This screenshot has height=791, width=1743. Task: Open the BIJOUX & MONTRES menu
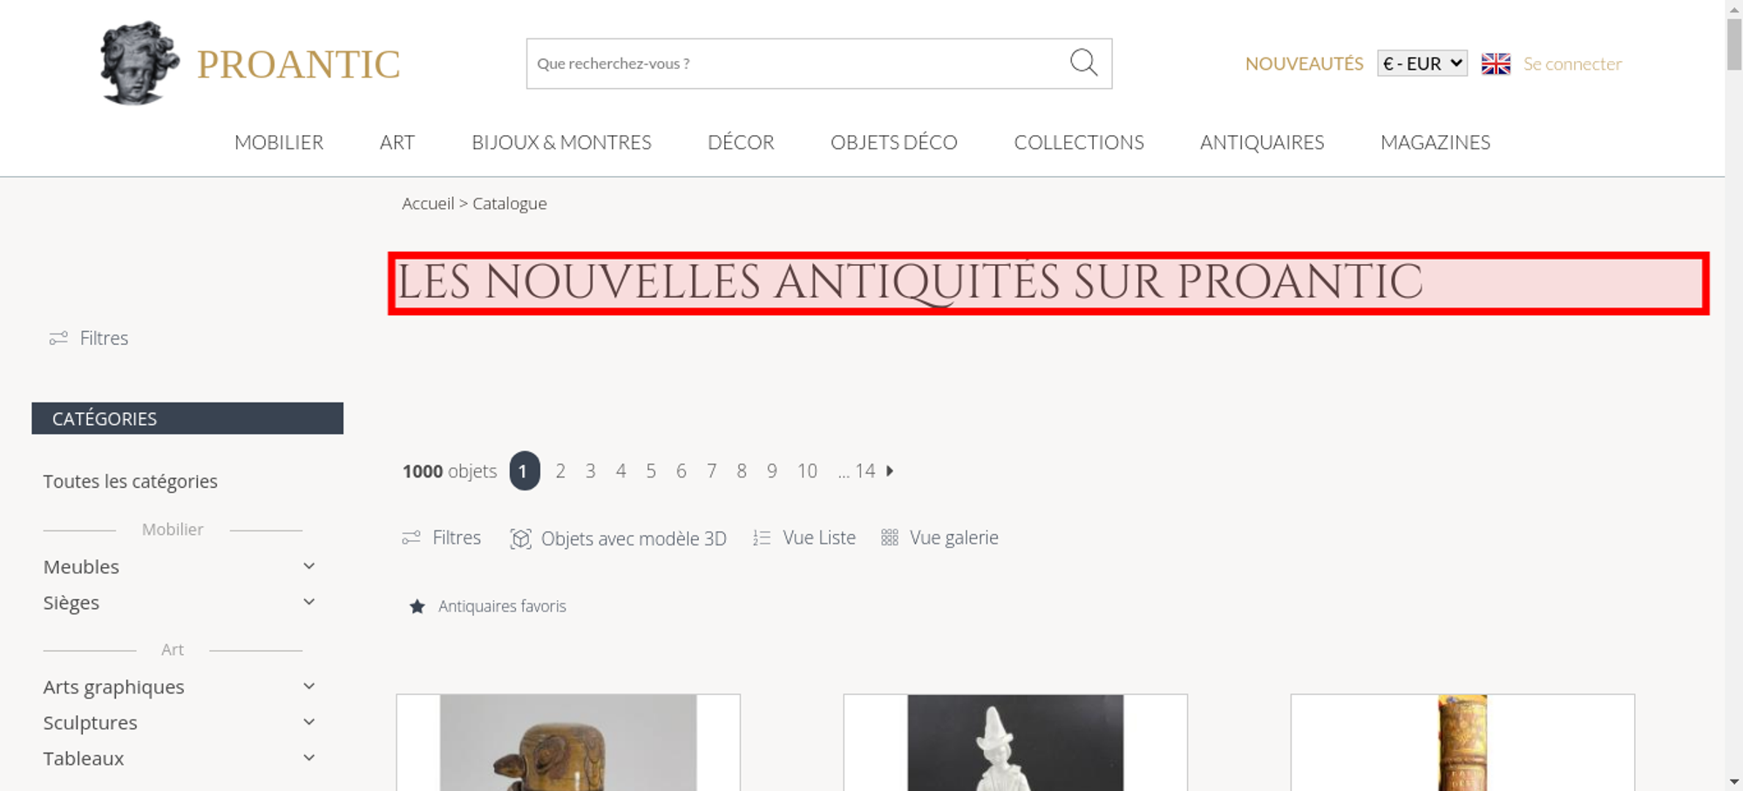pos(561,142)
